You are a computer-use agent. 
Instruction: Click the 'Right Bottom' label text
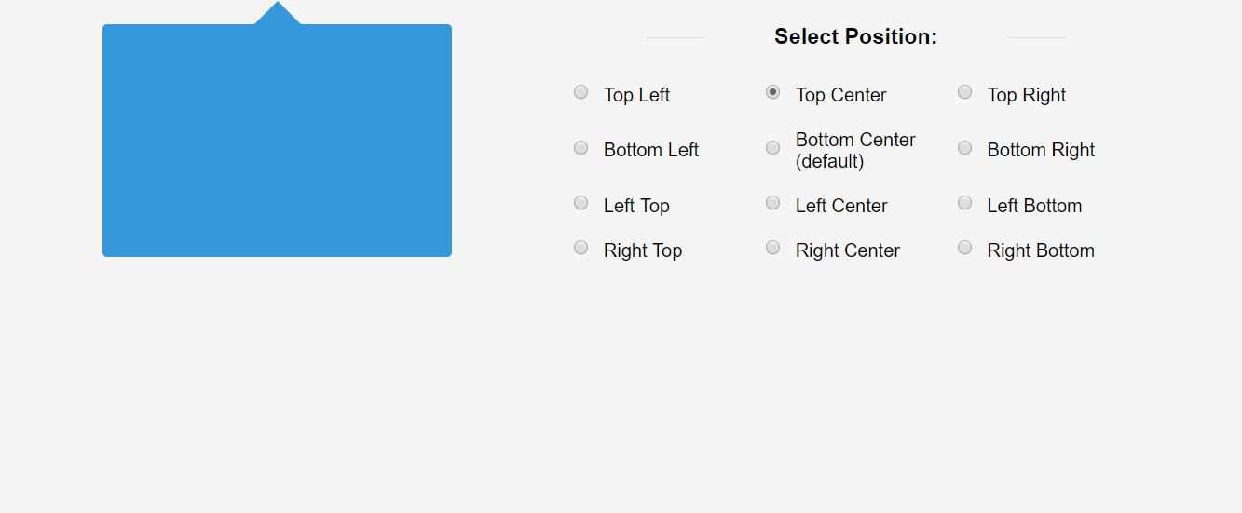coord(1041,250)
